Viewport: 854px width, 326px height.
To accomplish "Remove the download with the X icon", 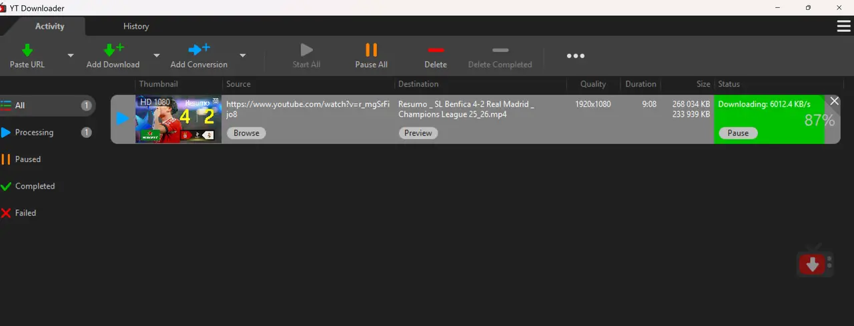I will point(834,101).
